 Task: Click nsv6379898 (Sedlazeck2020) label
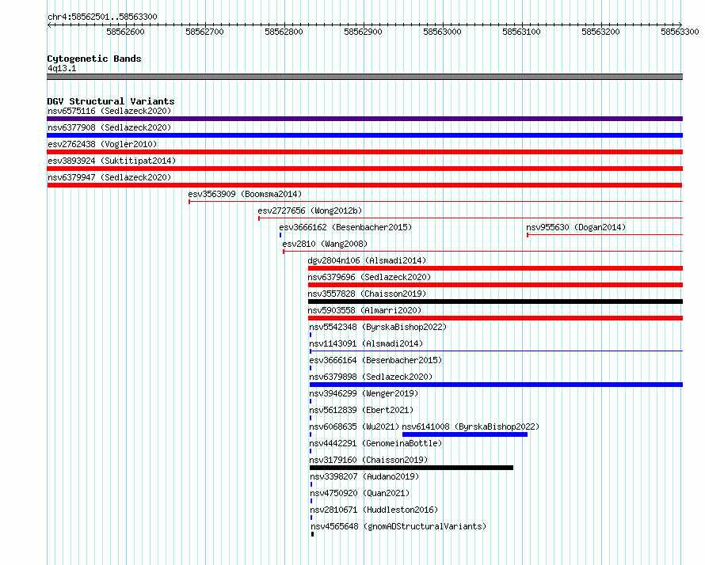pyautogui.click(x=371, y=377)
